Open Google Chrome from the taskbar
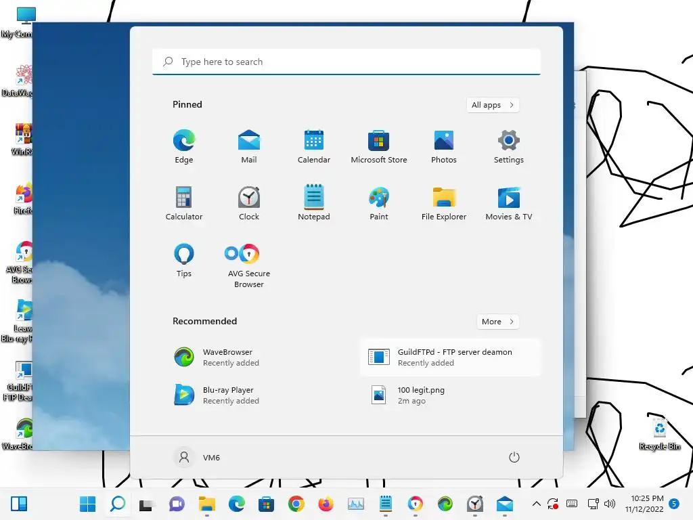The width and height of the screenshot is (693, 520). (296, 504)
